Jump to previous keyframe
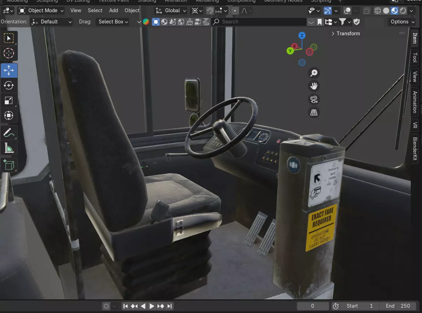This screenshot has width=422, height=313. pyautogui.click(x=134, y=306)
